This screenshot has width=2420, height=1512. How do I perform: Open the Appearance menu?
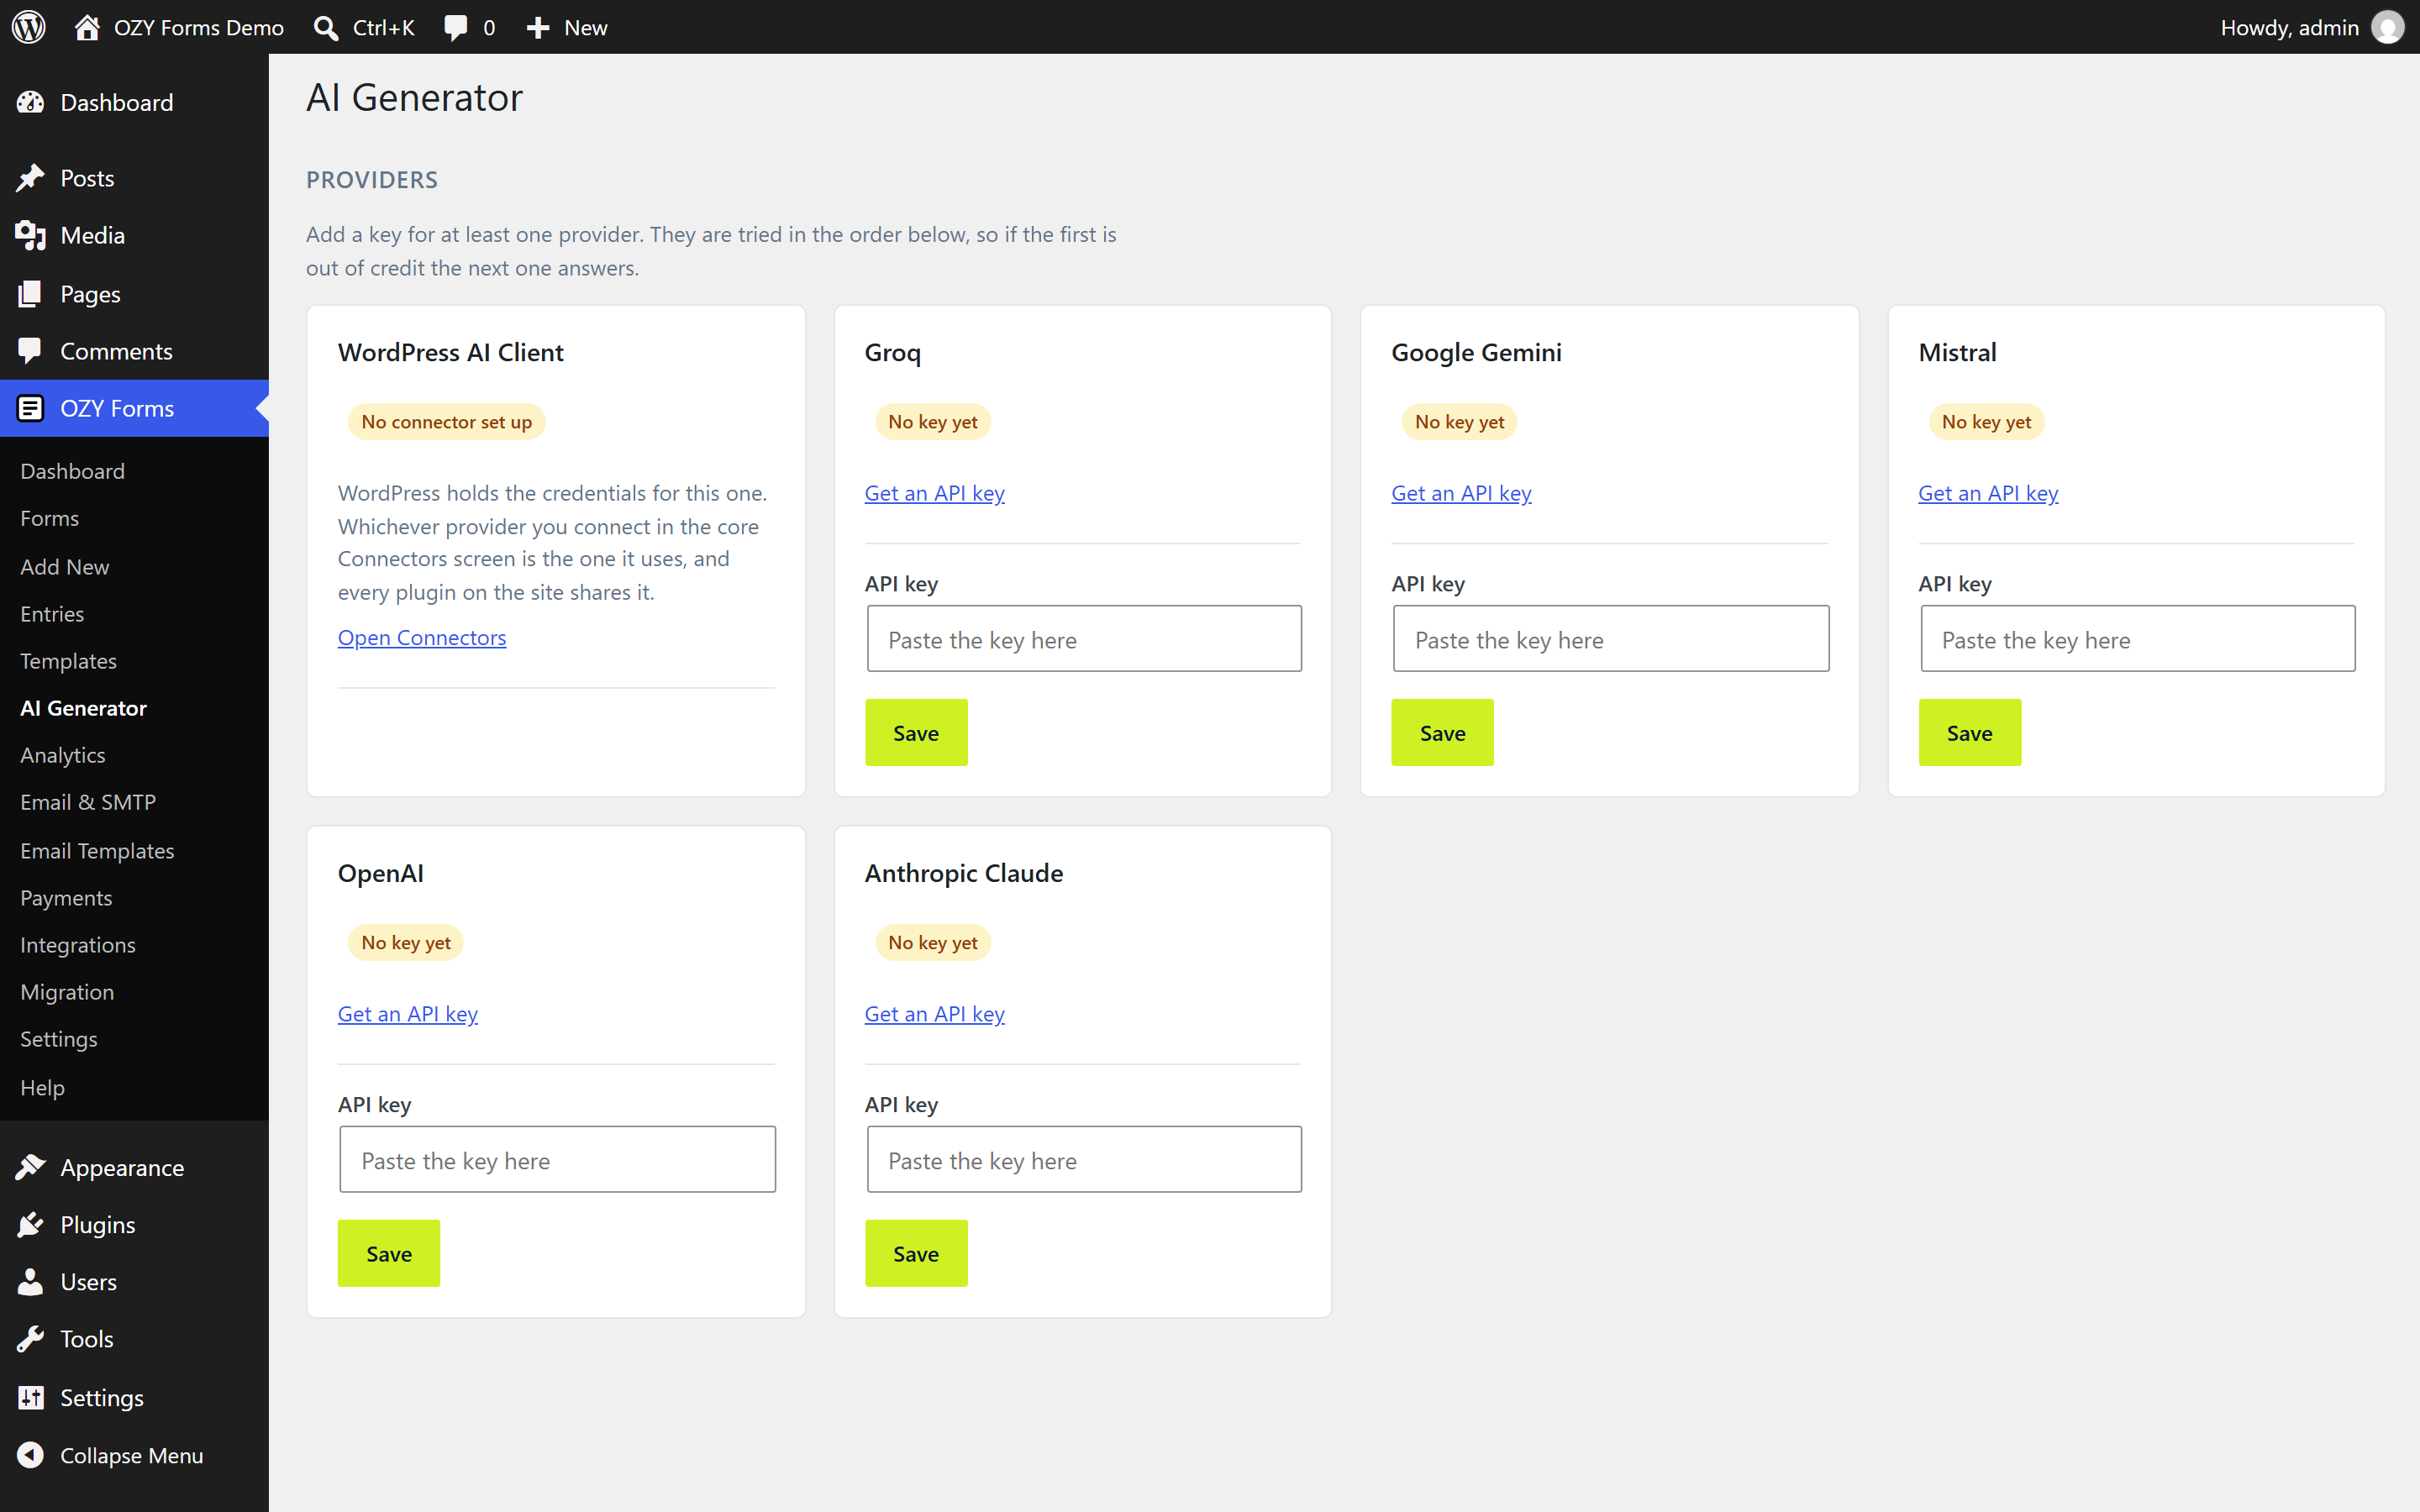pos(134,1167)
